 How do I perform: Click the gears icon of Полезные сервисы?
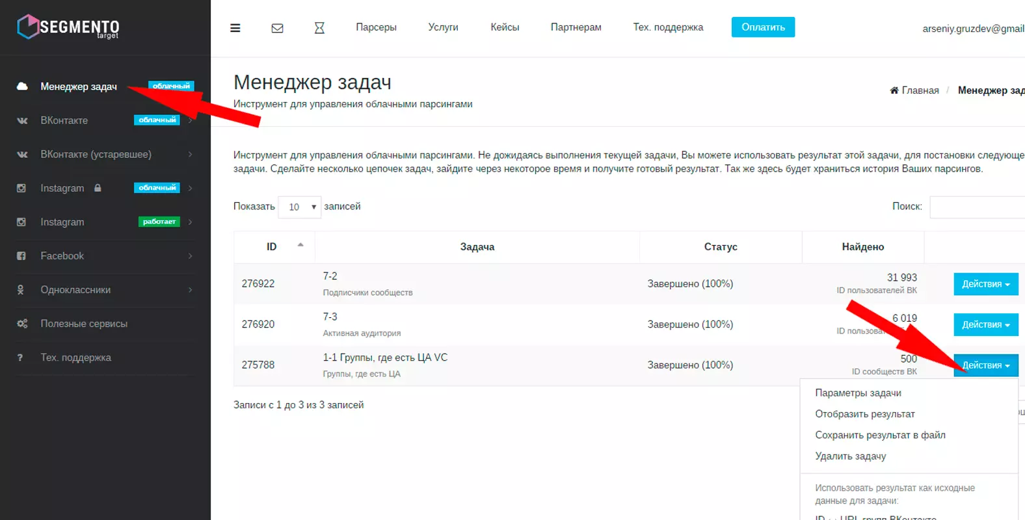pyautogui.click(x=22, y=324)
